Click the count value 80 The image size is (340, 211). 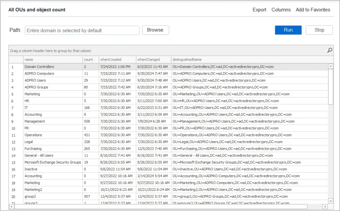click(x=86, y=87)
